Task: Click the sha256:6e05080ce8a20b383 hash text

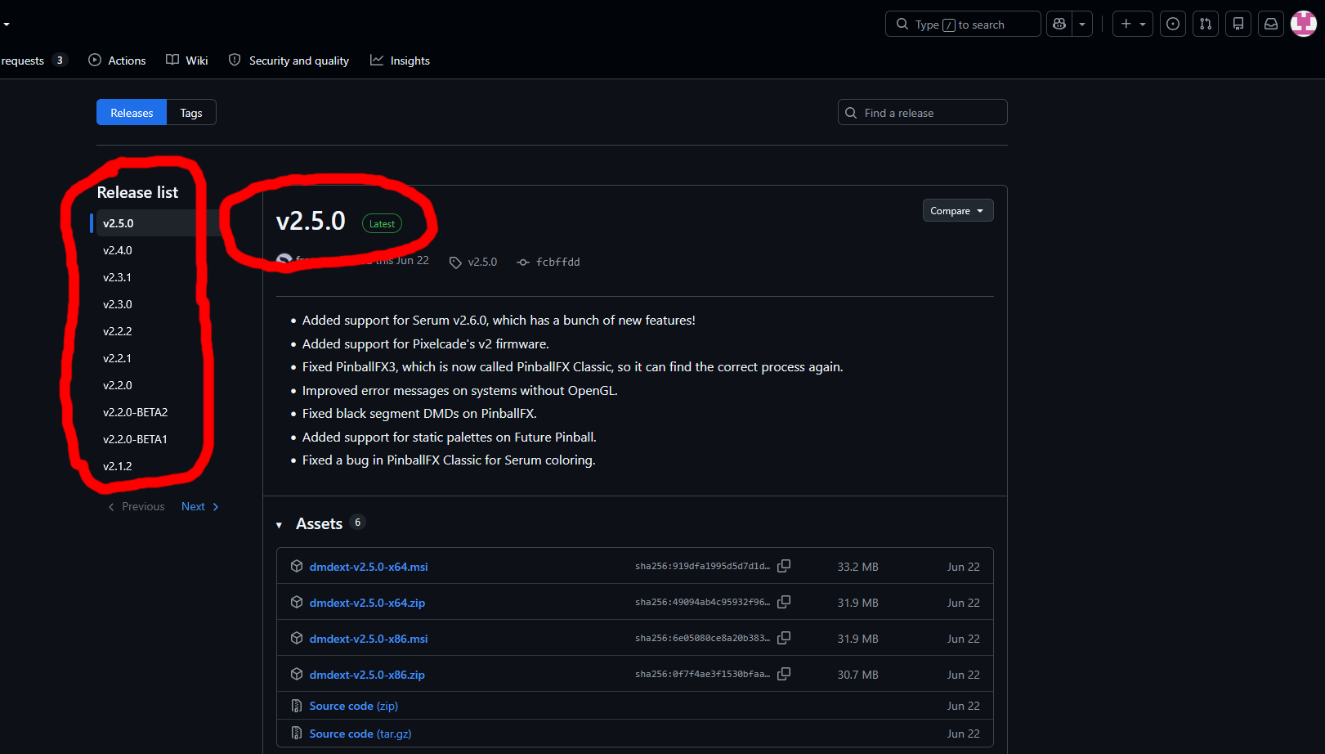Action: tap(702, 638)
